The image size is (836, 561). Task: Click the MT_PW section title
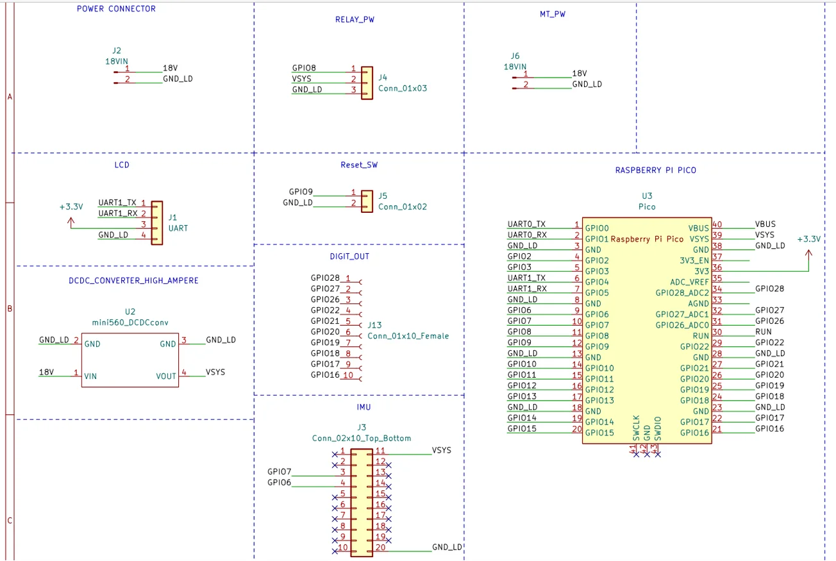(553, 13)
